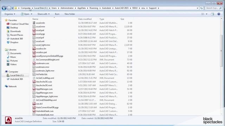This screenshot has width=225, height=126.
Task: Open the view options dropdown arrow
Action: 206,14
